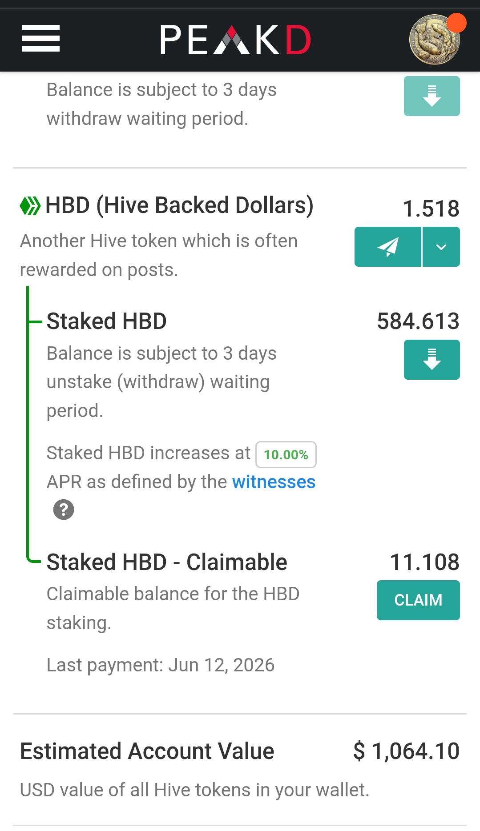Click the claimable amount 11.108

[424, 562]
